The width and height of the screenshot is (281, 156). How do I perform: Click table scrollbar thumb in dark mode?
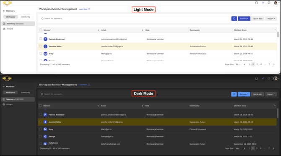point(278,113)
